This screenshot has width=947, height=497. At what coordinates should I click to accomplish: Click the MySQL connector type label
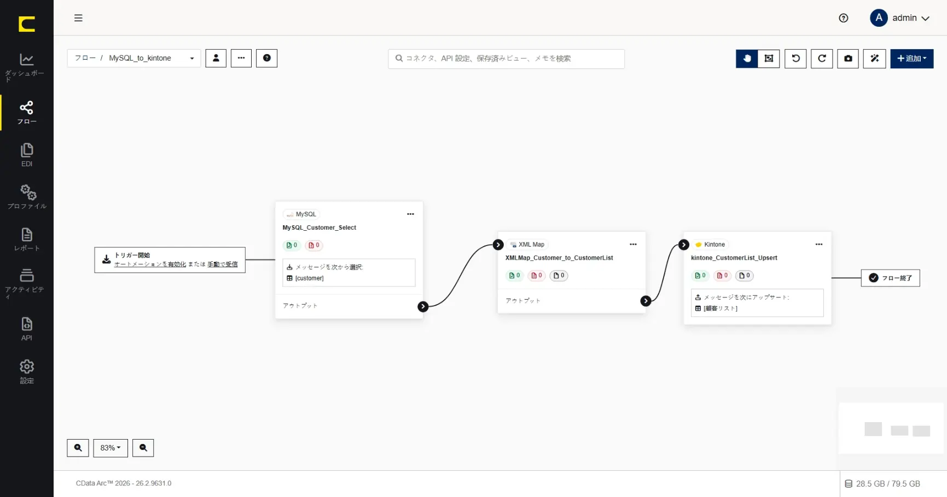[301, 214]
